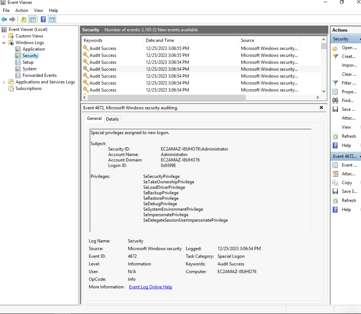Clear the Security log

coord(346,74)
